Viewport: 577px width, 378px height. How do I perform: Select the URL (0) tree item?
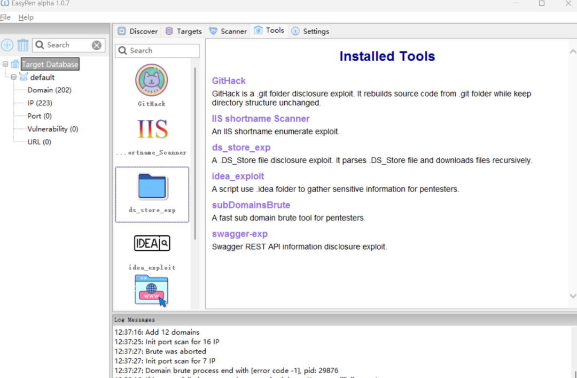(x=39, y=142)
